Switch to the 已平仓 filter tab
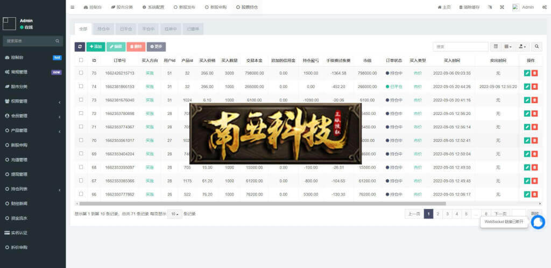 pyautogui.click(x=126, y=29)
